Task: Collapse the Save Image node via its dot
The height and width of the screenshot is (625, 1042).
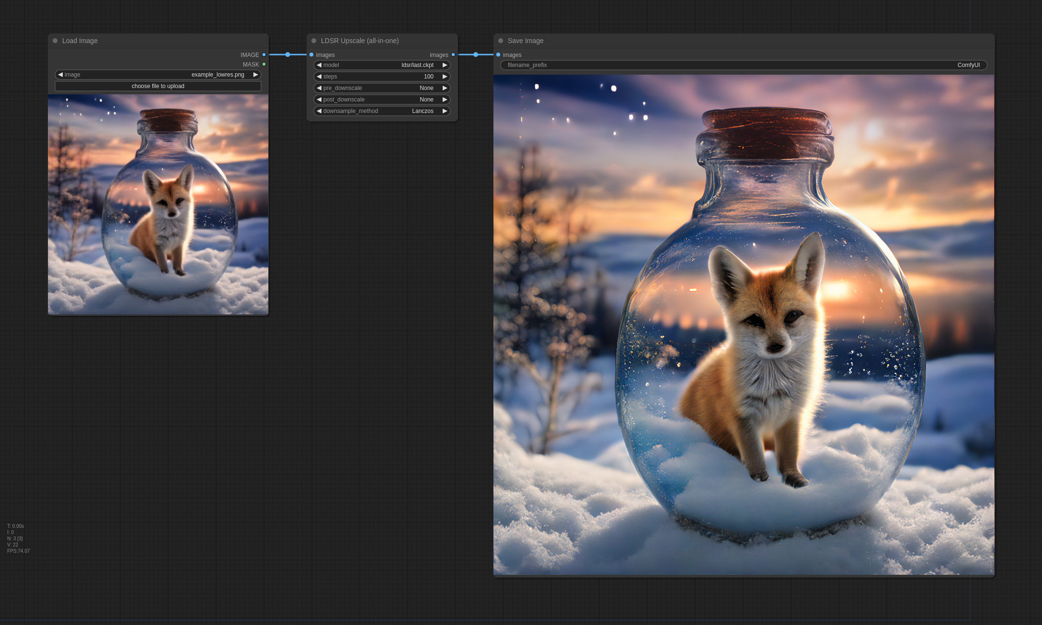Action: pyautogui.click(x=501, y=41)
